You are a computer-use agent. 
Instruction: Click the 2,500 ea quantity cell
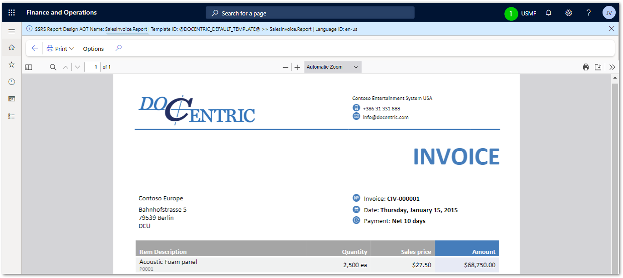[355, 265]
